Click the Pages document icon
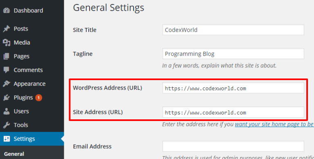Screen dimensions: 314x159 [x=7, y=56]
